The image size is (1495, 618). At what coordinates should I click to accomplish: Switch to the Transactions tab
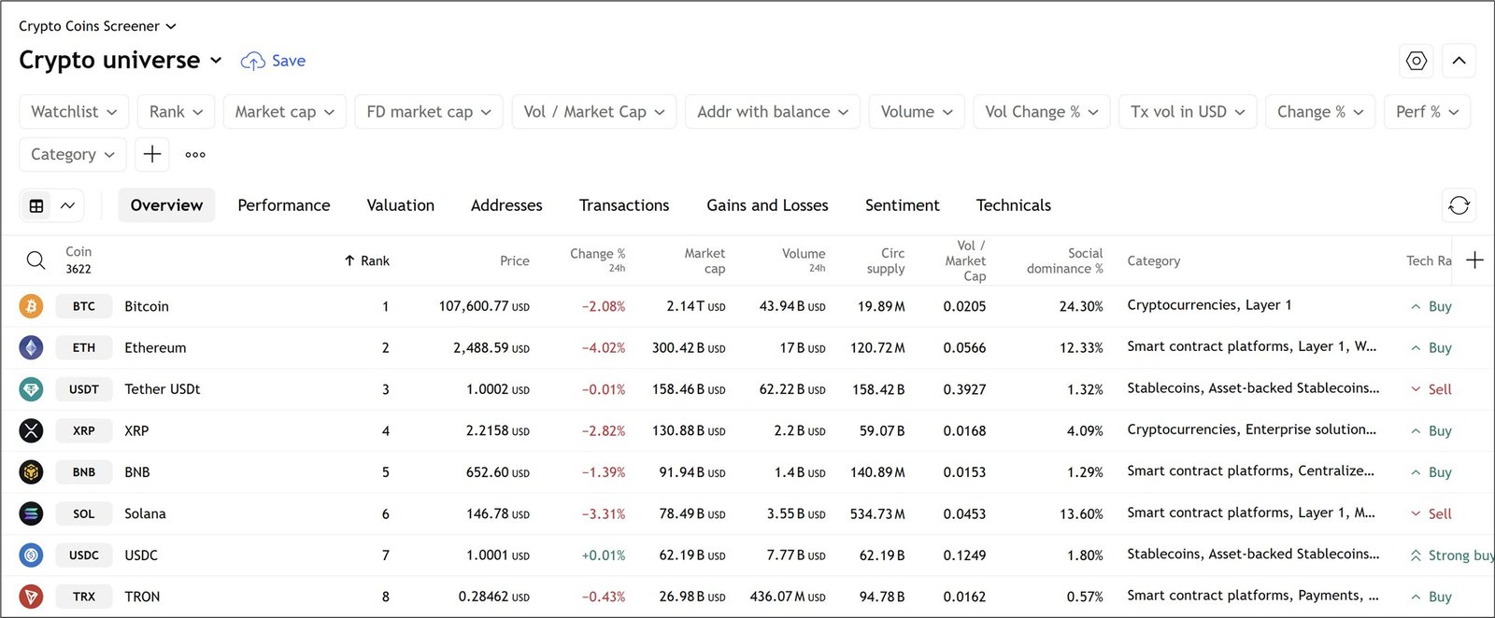tap(624, 205)
